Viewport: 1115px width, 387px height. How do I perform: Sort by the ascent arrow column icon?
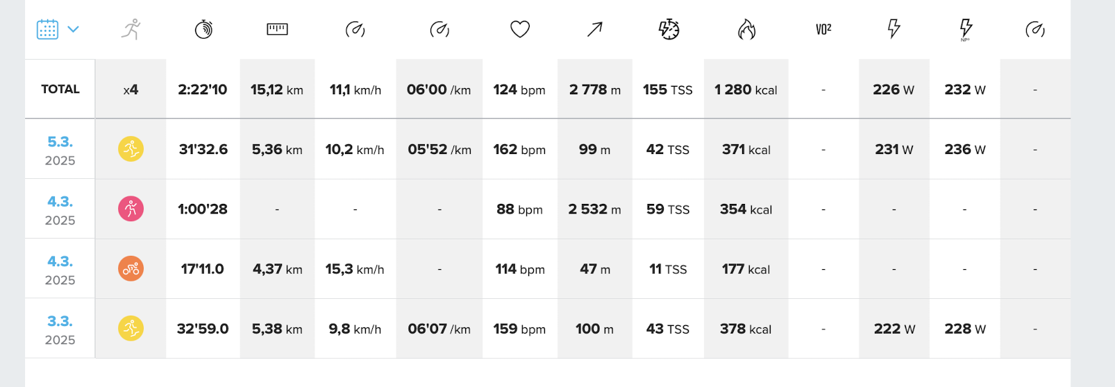(595, 29)
